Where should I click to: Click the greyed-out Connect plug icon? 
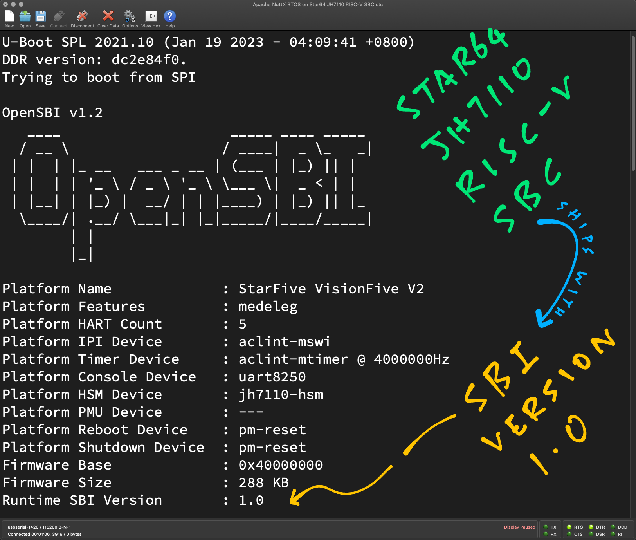tap(59, 19)
